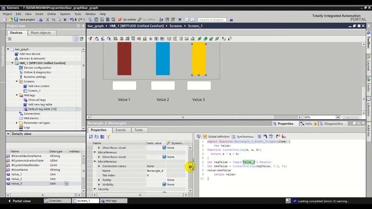The height and width of the screenshot is (209, 372).
Task: Select the blue bar rectangle
Action: 163,59
